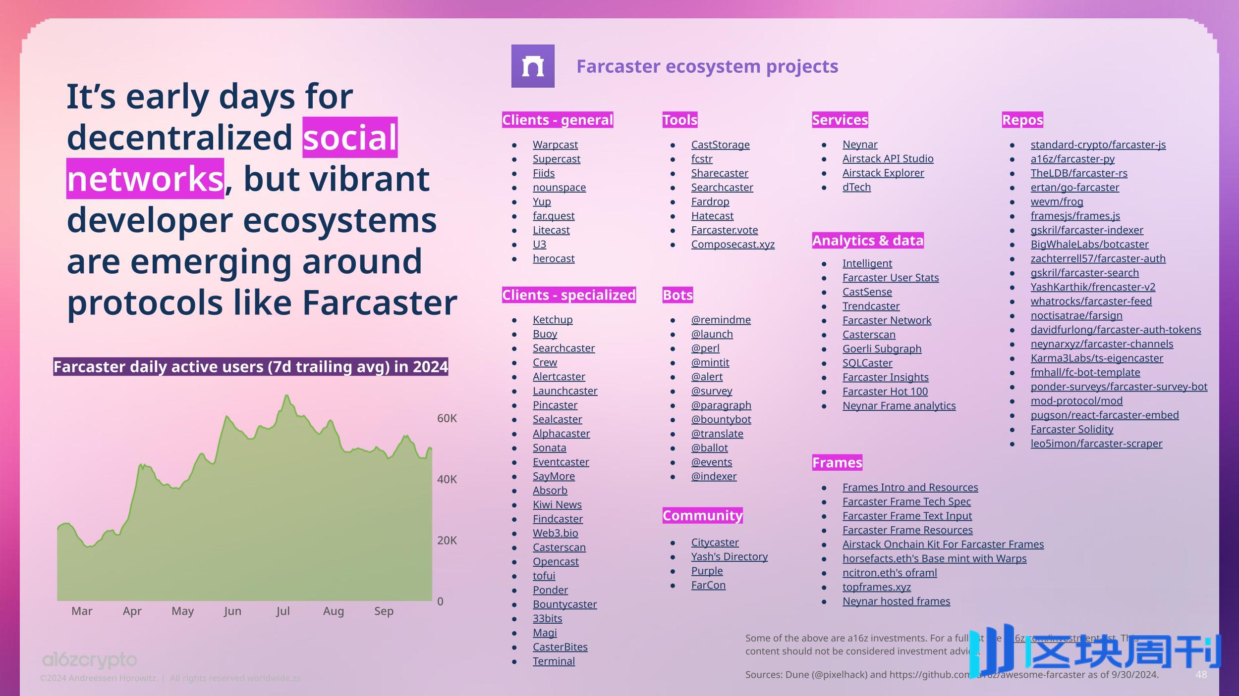Click the Farcaster Hot 100 link
Screen dimensions: 1239x696
[x=885, y=392]
